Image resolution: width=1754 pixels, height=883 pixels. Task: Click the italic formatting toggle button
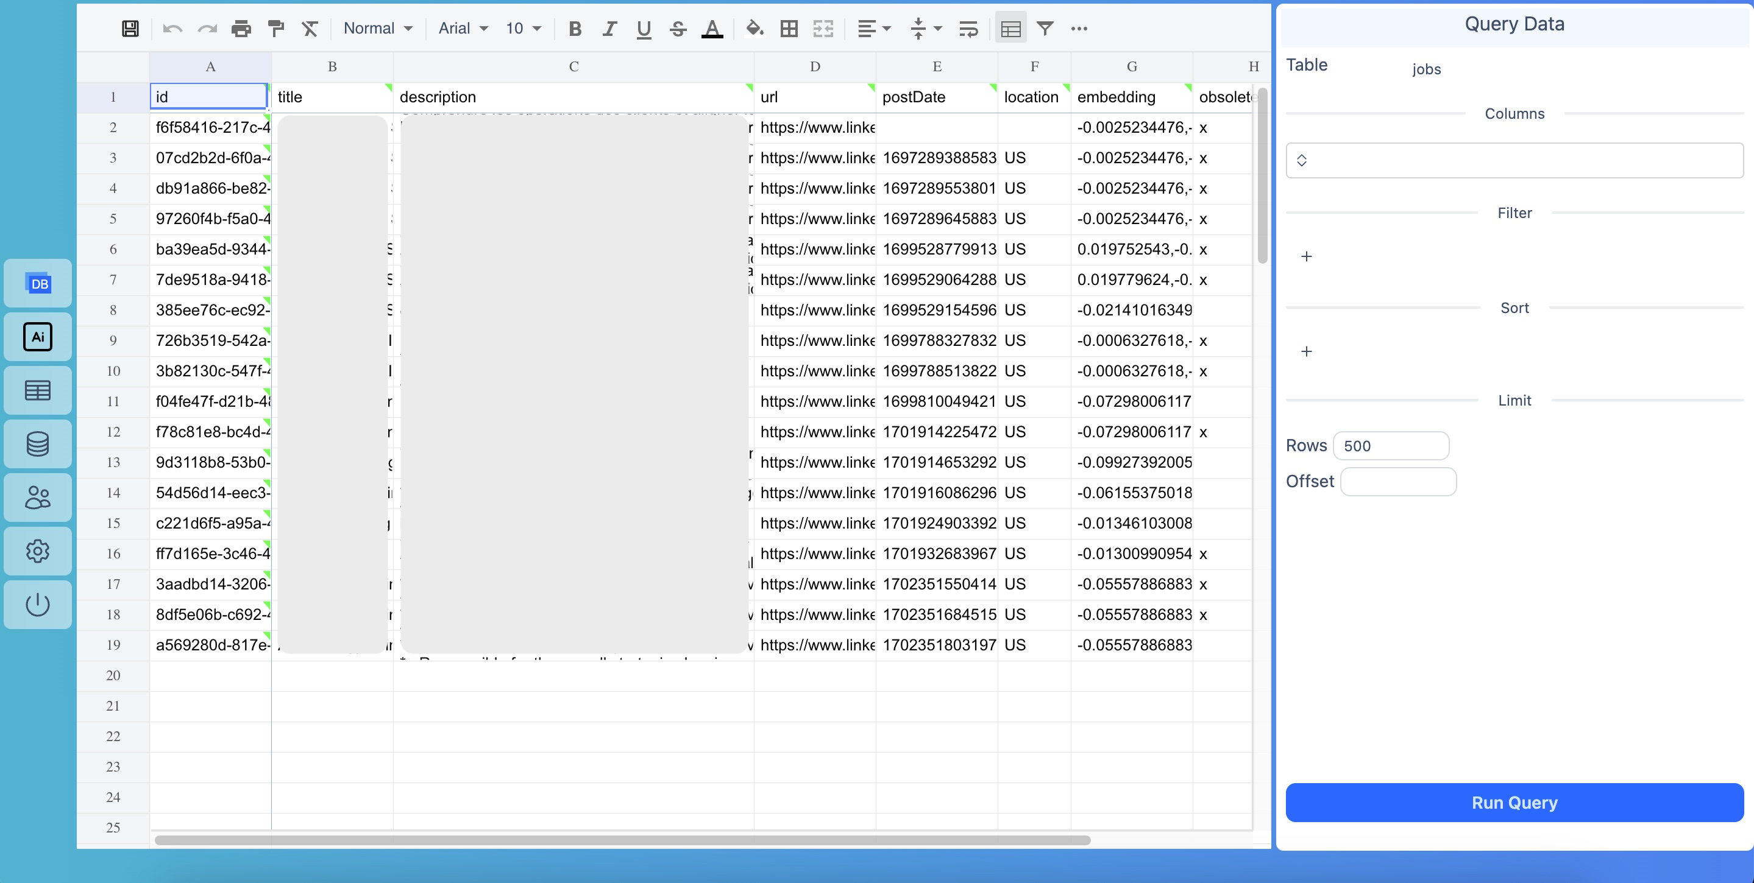608,28
